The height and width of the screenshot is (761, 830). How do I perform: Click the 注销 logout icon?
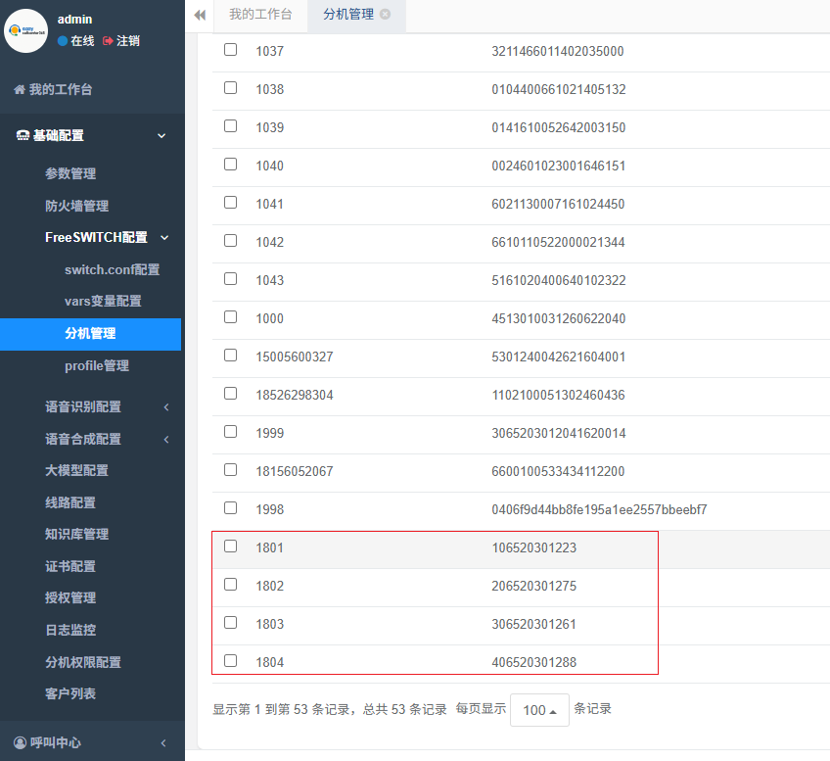(108, 41)
